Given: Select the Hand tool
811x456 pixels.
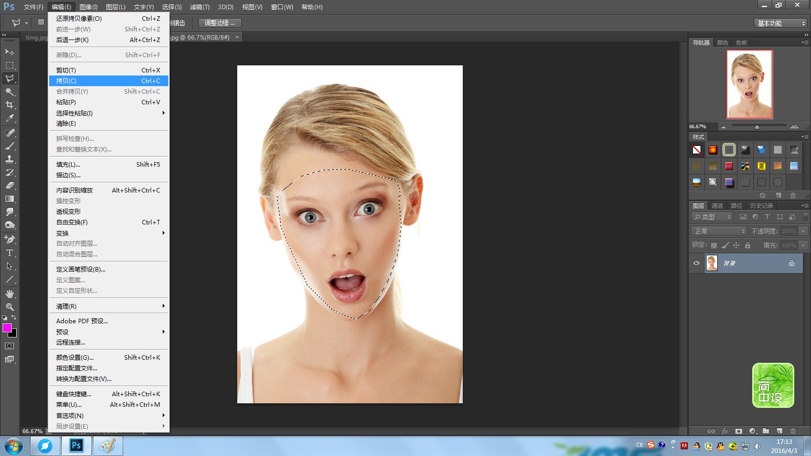Looking at the screenshot, I should click(10, 294).
